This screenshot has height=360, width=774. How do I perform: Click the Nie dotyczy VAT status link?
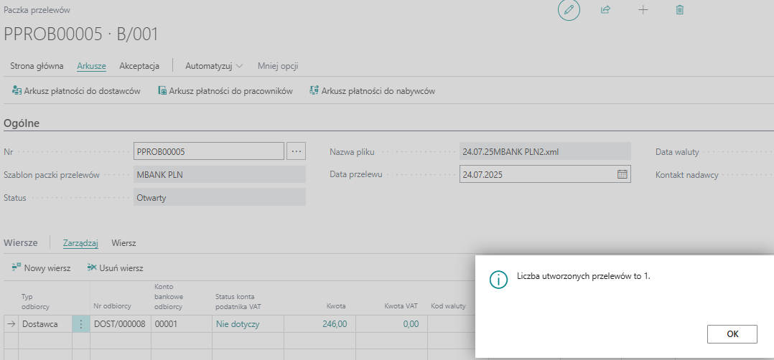coord(238,324)
